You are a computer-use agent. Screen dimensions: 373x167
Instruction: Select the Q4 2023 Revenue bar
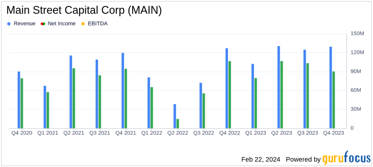click(x=331, y=88)
